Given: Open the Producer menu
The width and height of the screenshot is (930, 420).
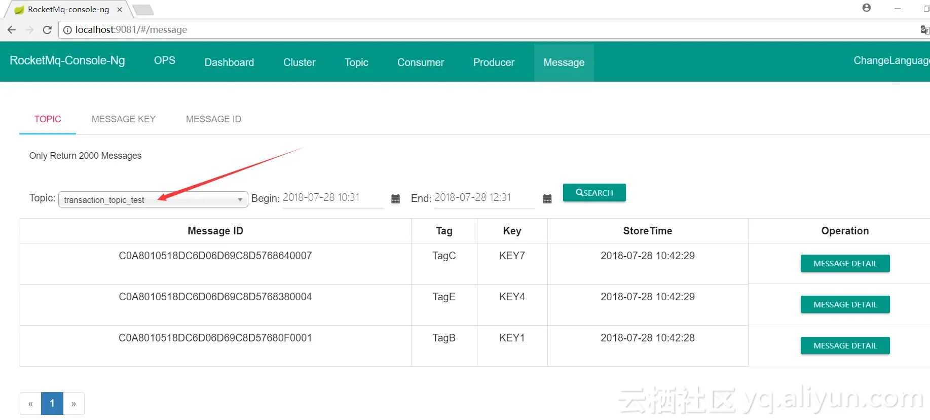Looking at the screenshot, I should click(494, 62).
